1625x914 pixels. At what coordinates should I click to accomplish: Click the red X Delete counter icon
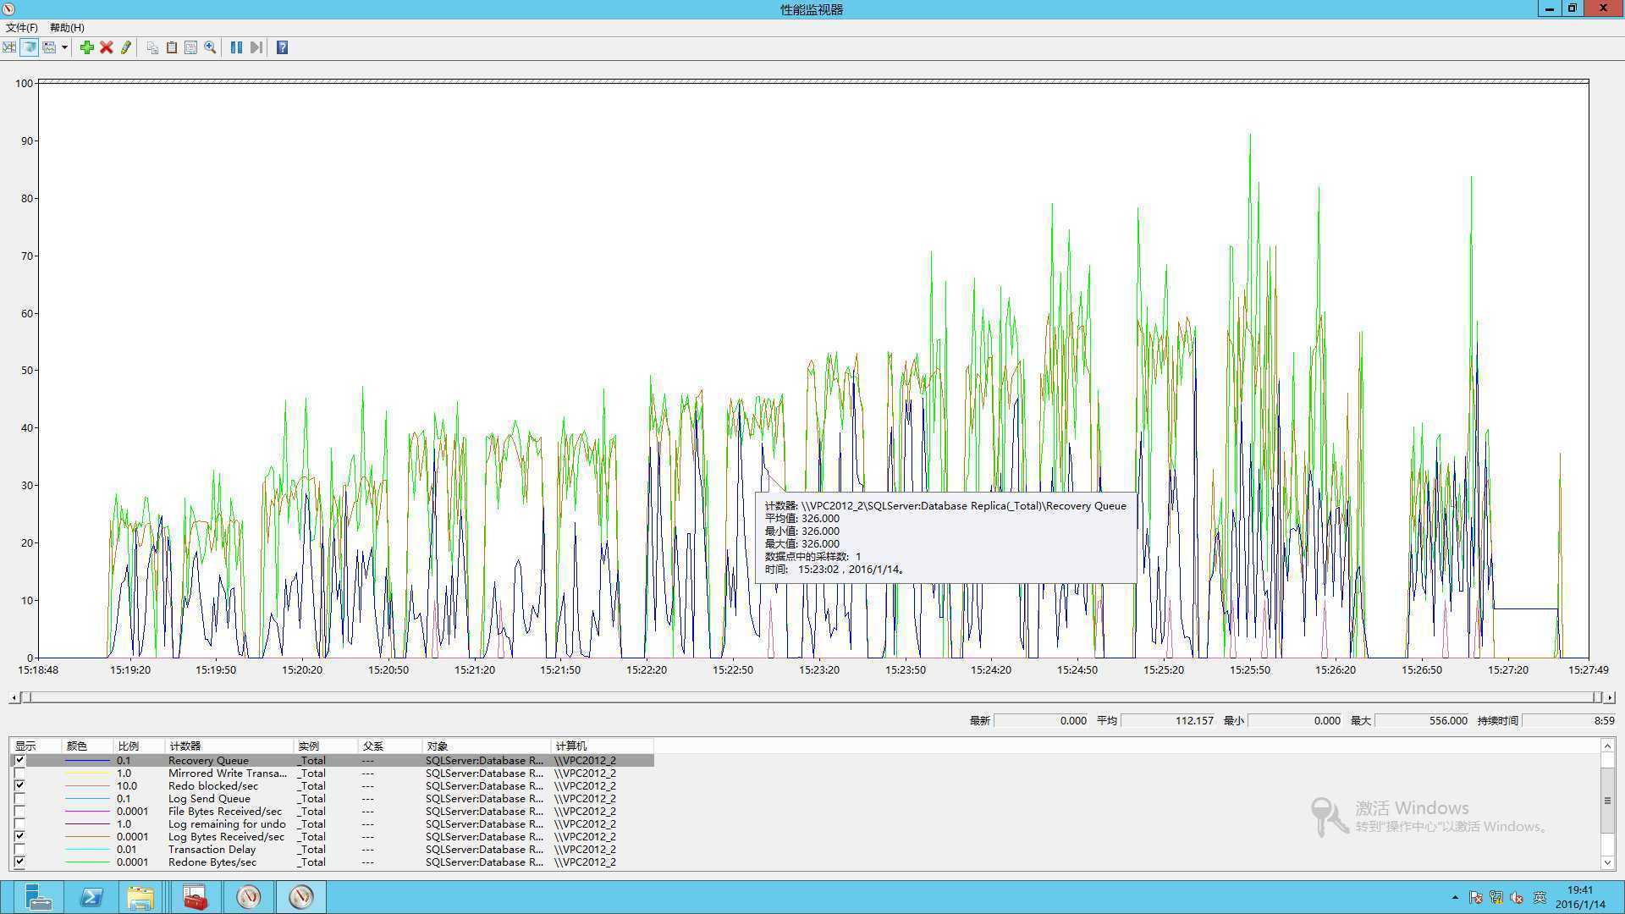pos(107,47)
